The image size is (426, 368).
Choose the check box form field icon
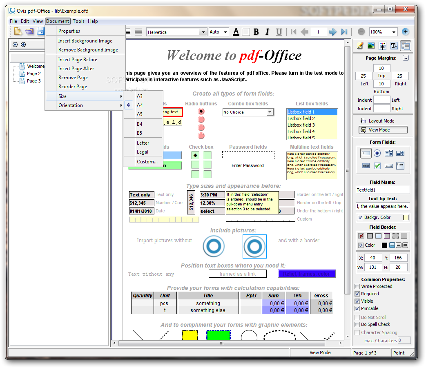tap(377, 166)
